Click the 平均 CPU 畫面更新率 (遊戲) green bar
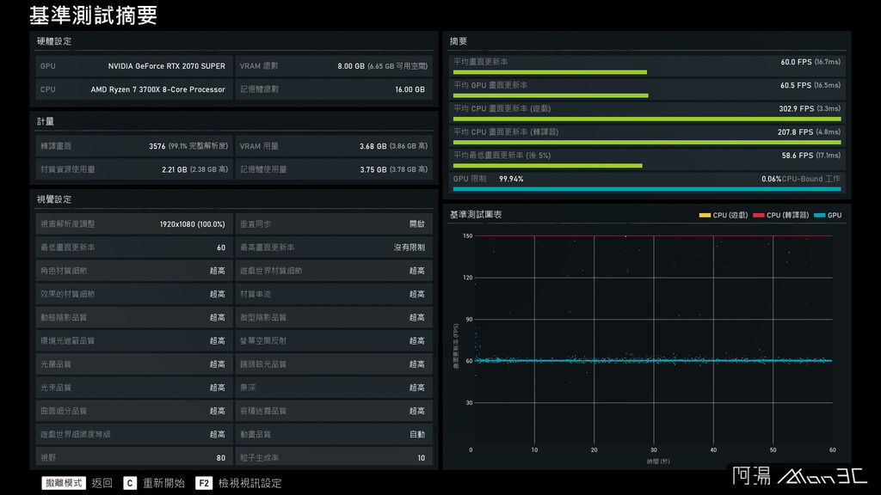Image resolution: width=881 pixels, height=495 pixels. click(647, 119)
